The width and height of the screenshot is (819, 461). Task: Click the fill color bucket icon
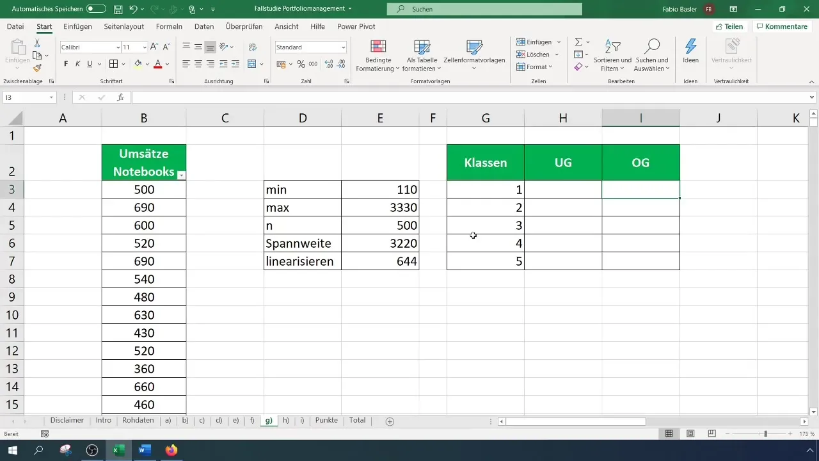138,64
